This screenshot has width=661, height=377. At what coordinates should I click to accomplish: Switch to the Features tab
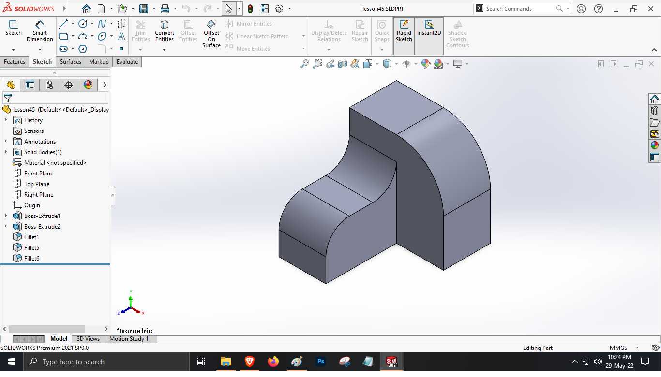(x=15, y=62)
